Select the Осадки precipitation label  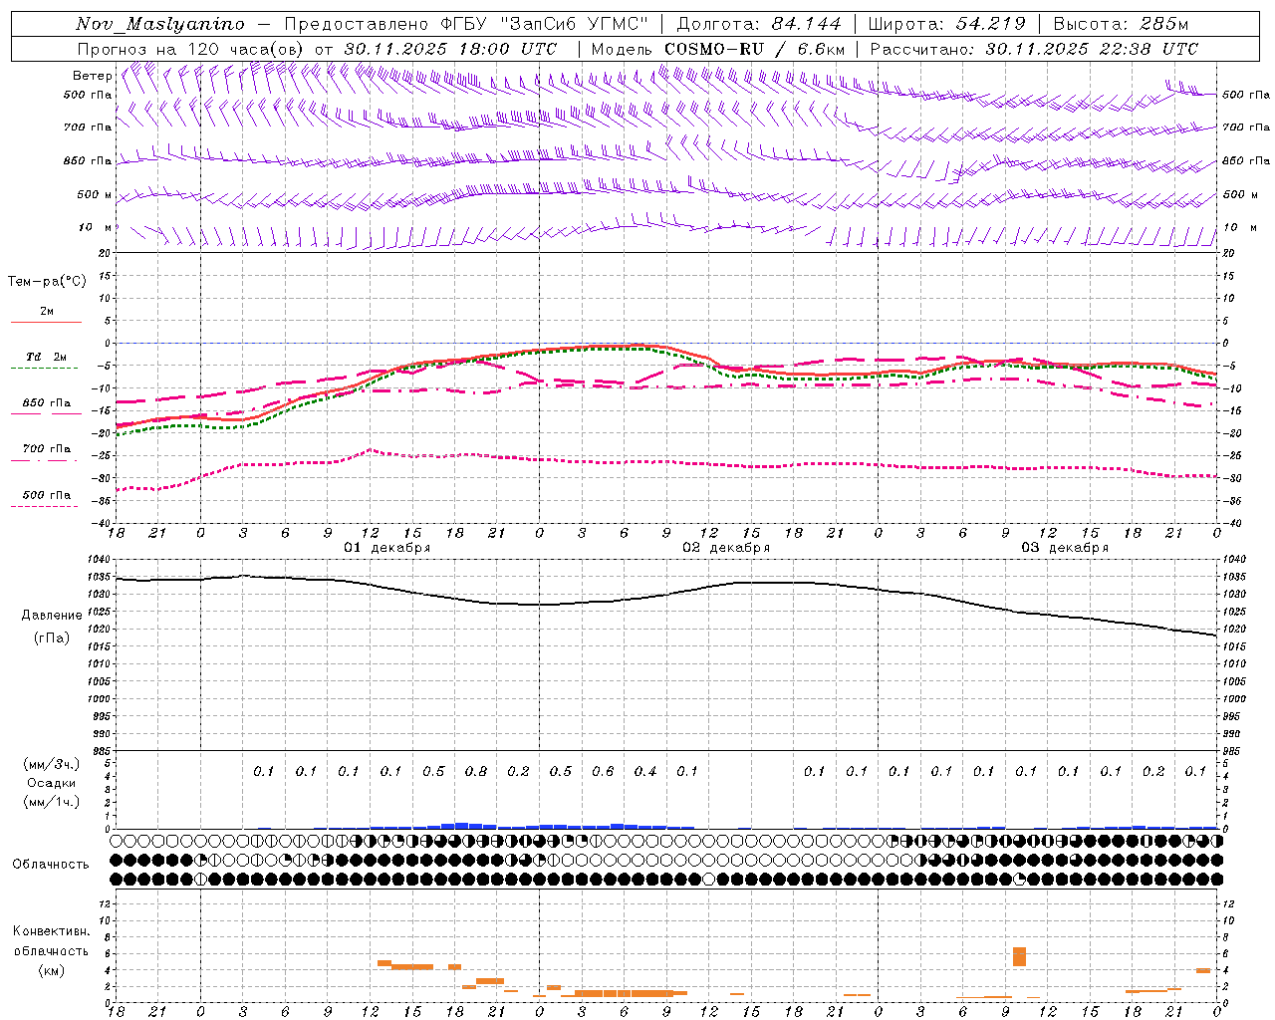[51, 783]
